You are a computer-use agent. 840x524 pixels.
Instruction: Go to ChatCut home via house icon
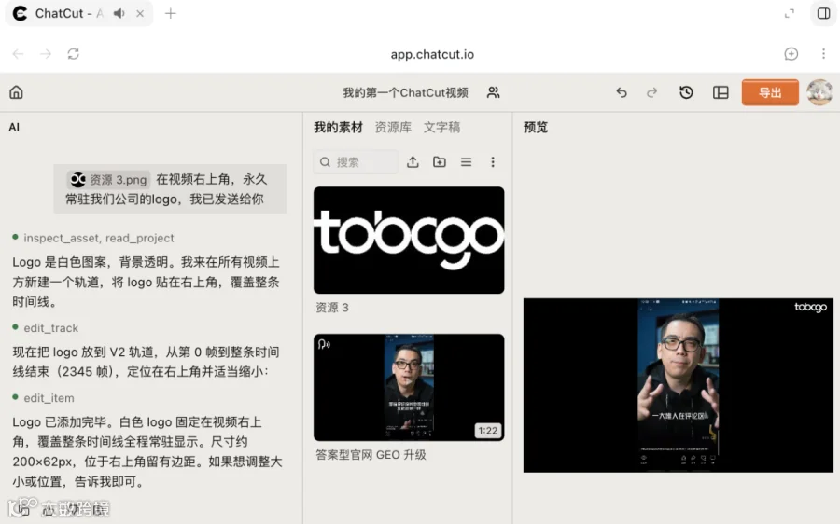click(16, 92)
